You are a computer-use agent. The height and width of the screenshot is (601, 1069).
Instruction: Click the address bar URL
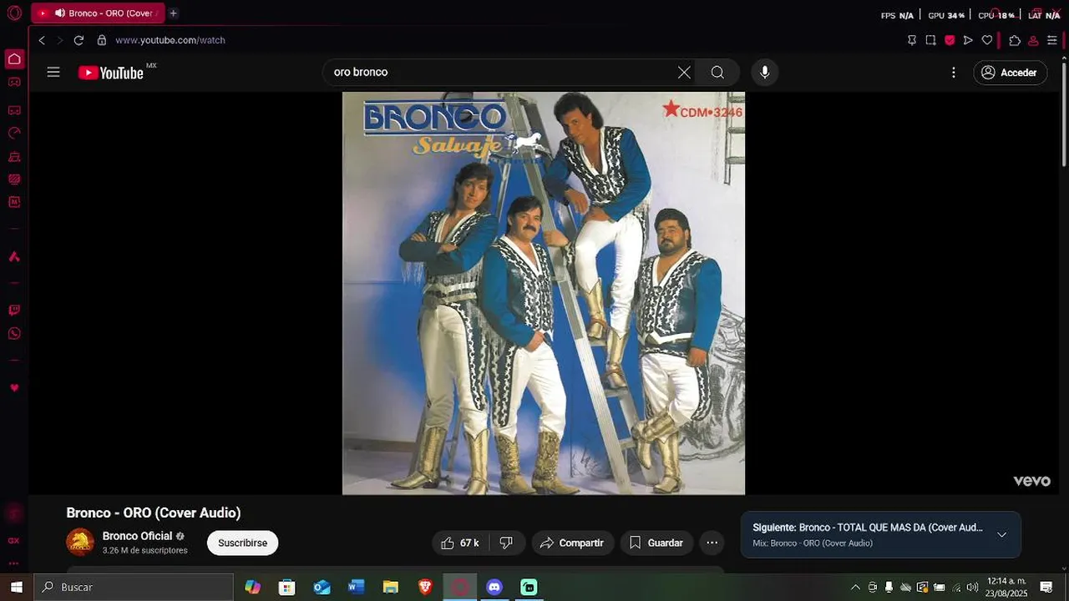(170, 40)
